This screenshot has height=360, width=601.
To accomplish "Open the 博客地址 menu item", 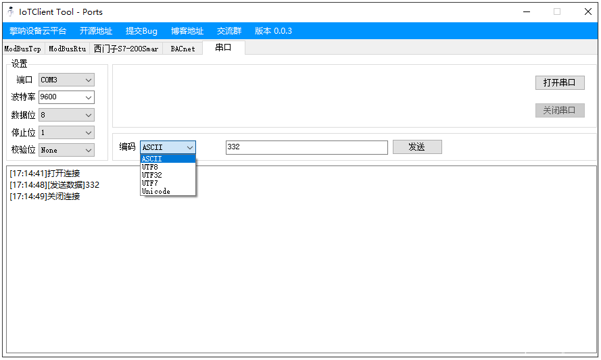I will [187, 31].
